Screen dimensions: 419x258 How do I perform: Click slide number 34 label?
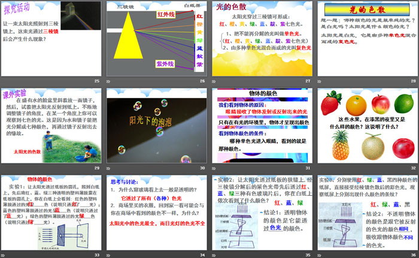coord(202,255)
